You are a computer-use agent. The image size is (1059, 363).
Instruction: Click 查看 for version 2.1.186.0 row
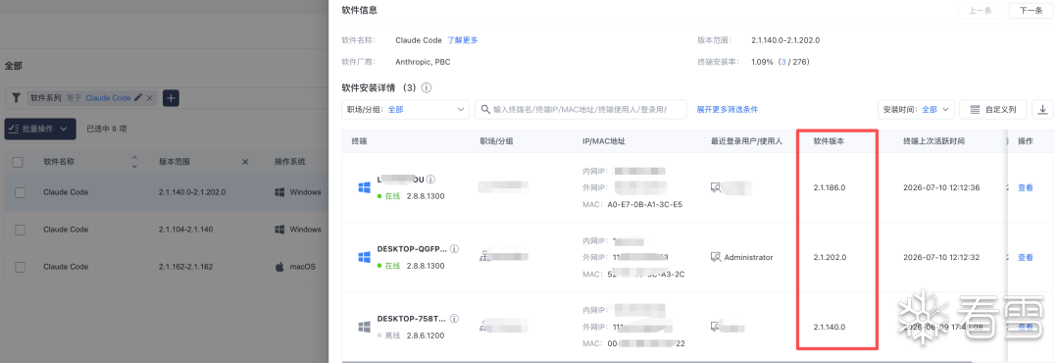point(1026,188)
